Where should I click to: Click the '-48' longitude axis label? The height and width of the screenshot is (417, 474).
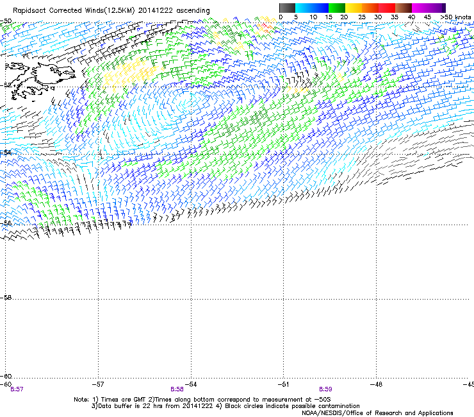(x=377, y=384)
